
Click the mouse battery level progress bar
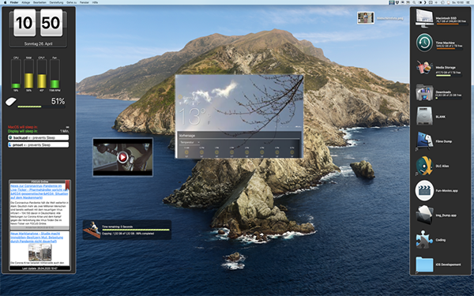(41, 107)
